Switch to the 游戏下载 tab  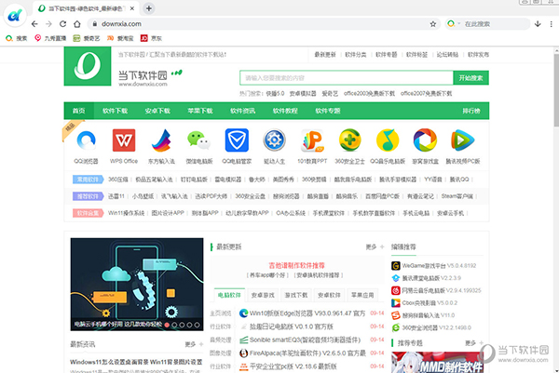click(296, 295)
